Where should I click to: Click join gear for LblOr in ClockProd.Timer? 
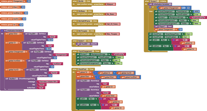click(x=101, y=99)
